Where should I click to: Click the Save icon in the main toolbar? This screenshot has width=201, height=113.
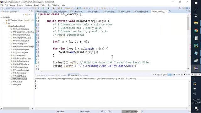click(x=7, y=8)
